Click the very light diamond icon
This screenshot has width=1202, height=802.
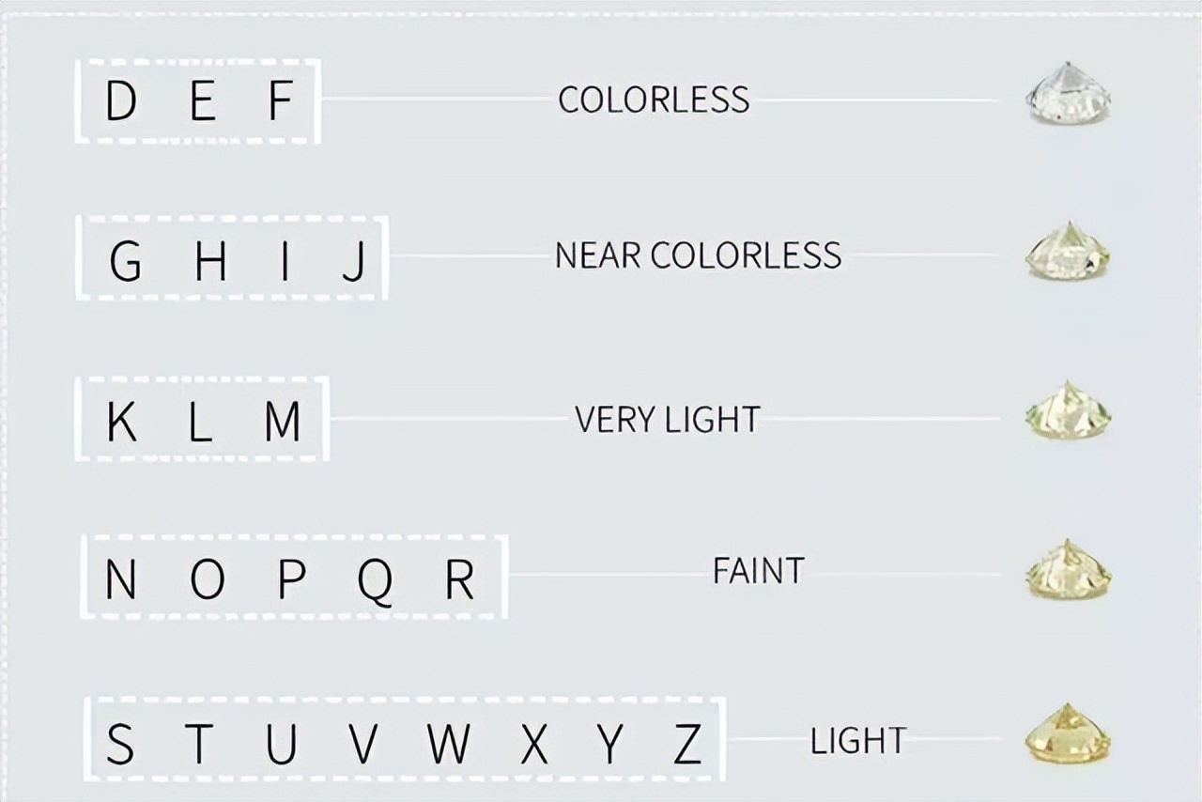[1068, 411]
